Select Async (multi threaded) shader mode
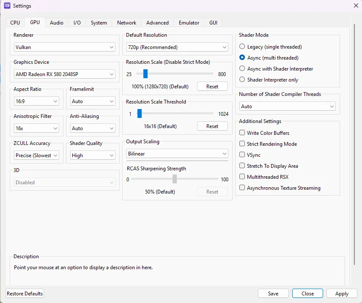362x303 pixels. pyautogui.click(x=269, y=58)
